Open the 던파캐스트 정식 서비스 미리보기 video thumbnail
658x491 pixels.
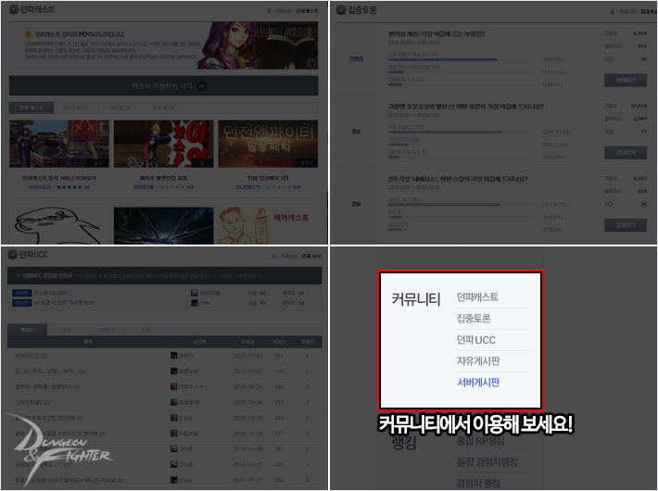pos(59,145)
